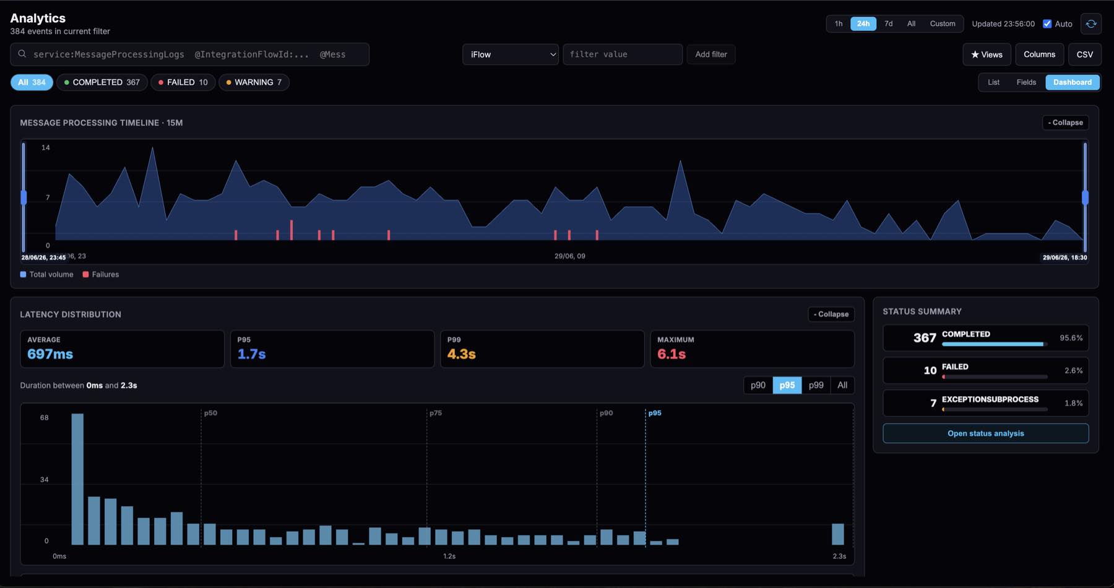Click the COMPLETED row in Status Summary
1114x588 pixels.
[x=985, y=338]
